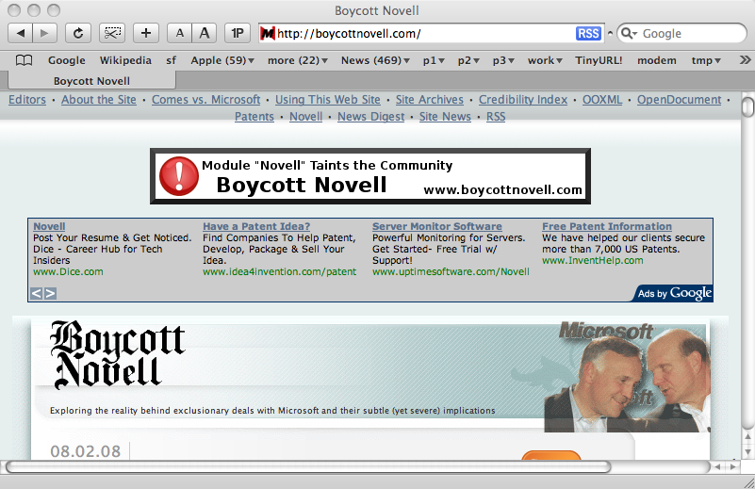Open the About the Site menu link
The image size is (755, 489).
[99, 100]
